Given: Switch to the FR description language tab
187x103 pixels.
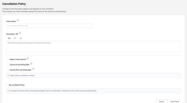Looking at the screenshot, I should (x=15, y=38).
